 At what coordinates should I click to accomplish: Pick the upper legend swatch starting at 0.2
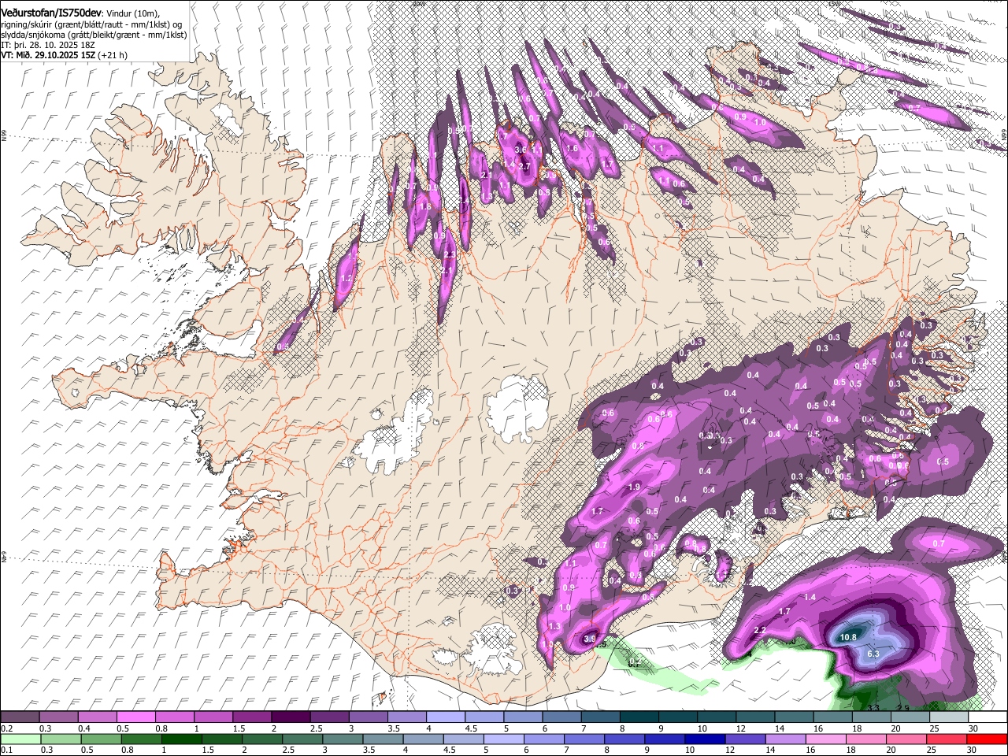click(20, 717)
